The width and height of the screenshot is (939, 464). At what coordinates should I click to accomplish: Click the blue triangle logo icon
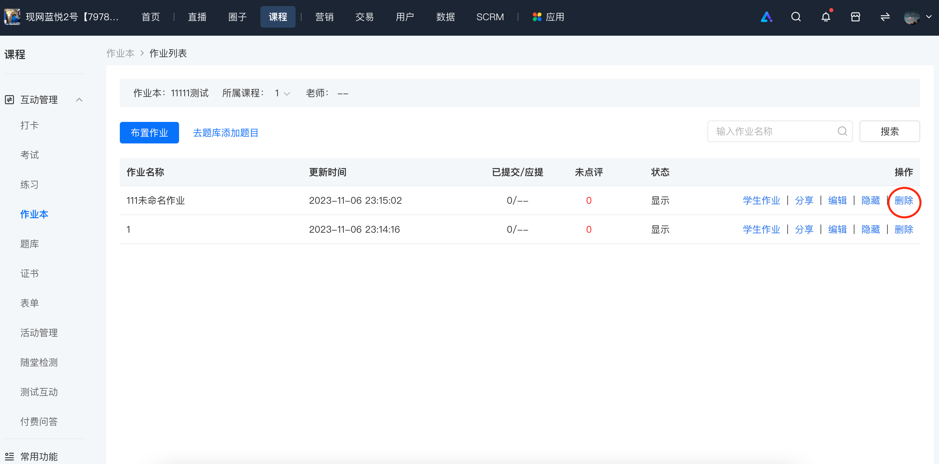(x=766, y=17)
